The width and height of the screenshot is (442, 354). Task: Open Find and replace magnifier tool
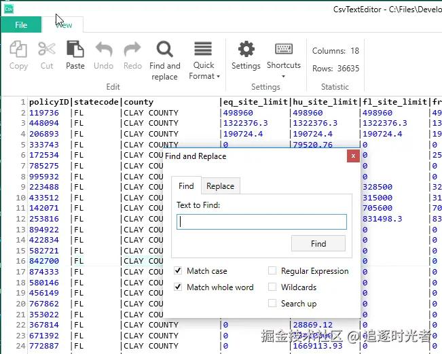(164, 49)
